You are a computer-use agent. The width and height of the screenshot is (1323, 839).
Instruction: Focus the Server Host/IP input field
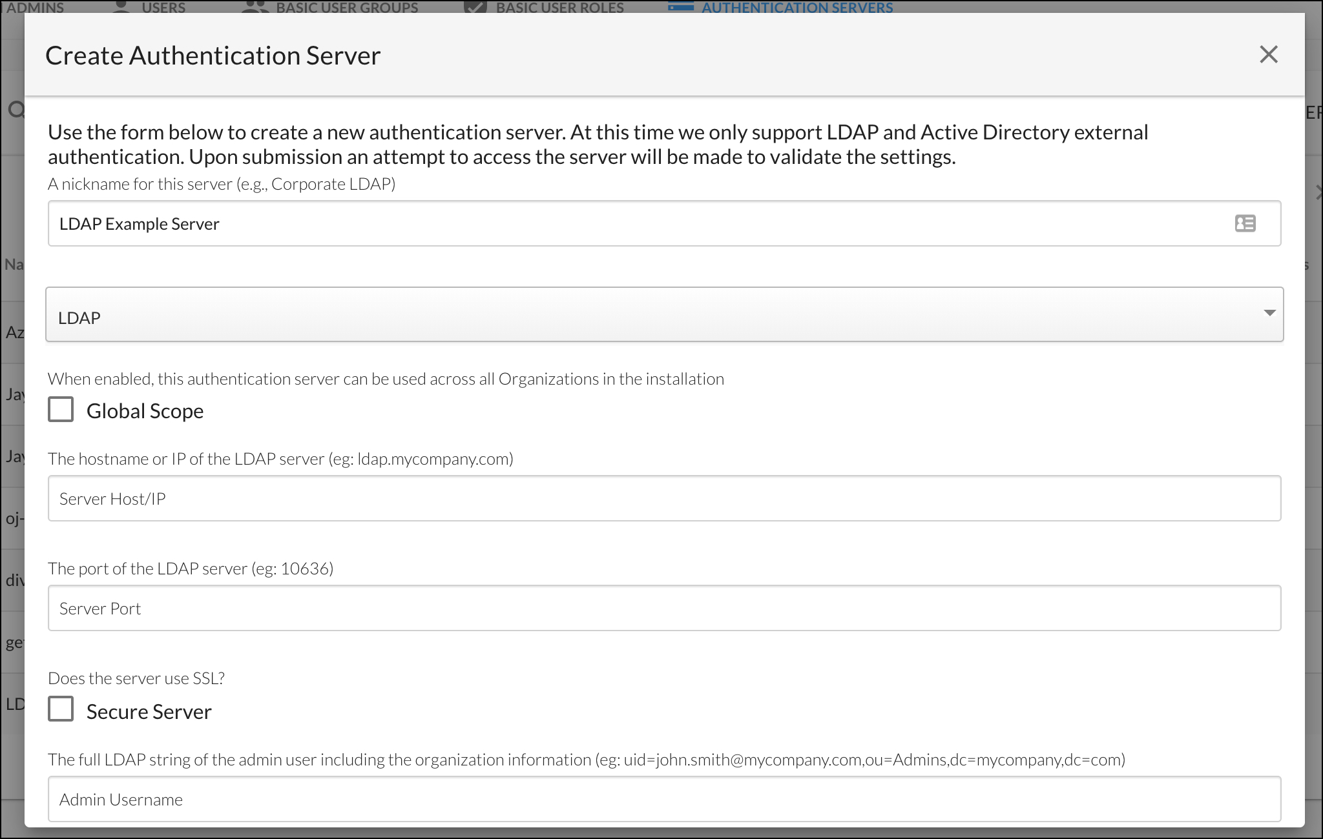click(x=663, y=499)
